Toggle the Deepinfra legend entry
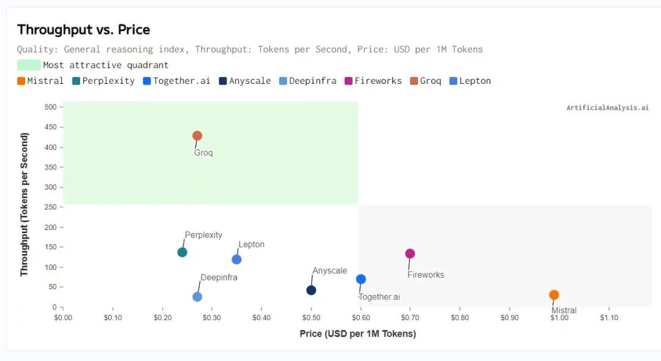This screenshot has height=361, width=661. pyautogui.click(x=307, y=81)
